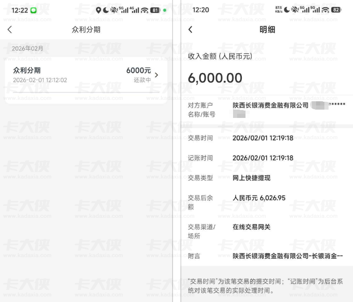Tap the moon icon in right status bar
This screenshot has height=302, width=353.
pyautogui.click(x=287, y=10)
